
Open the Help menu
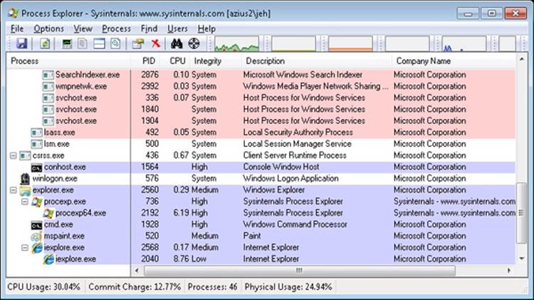pyautogui.click(x=206, y=29)
